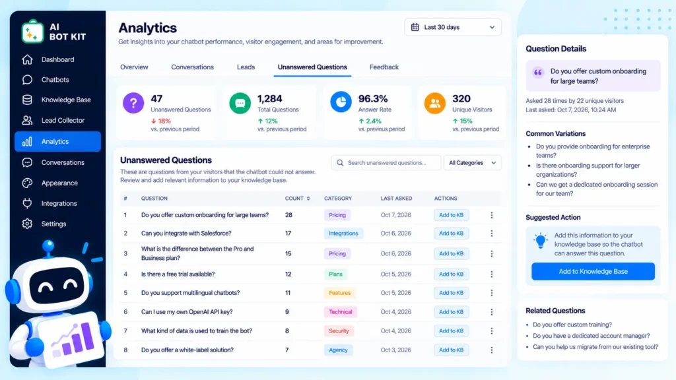Click the orange Unique Visitors icon

pos(434,104)
